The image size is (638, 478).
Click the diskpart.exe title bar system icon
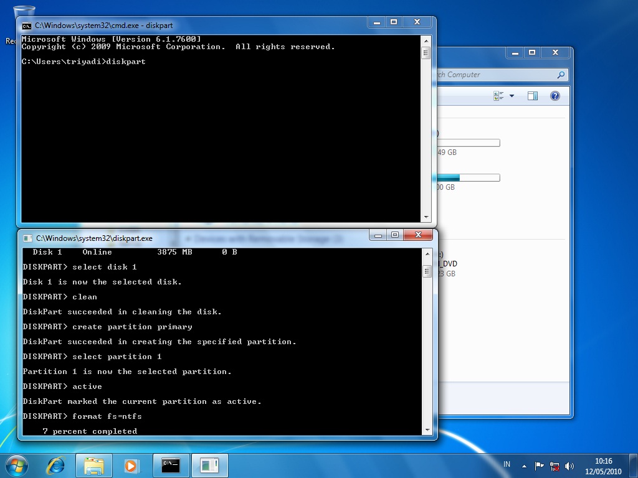click(27, 238)
